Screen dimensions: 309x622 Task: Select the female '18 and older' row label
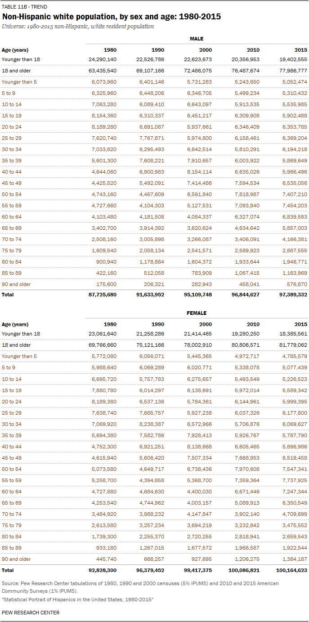(16, 345)
